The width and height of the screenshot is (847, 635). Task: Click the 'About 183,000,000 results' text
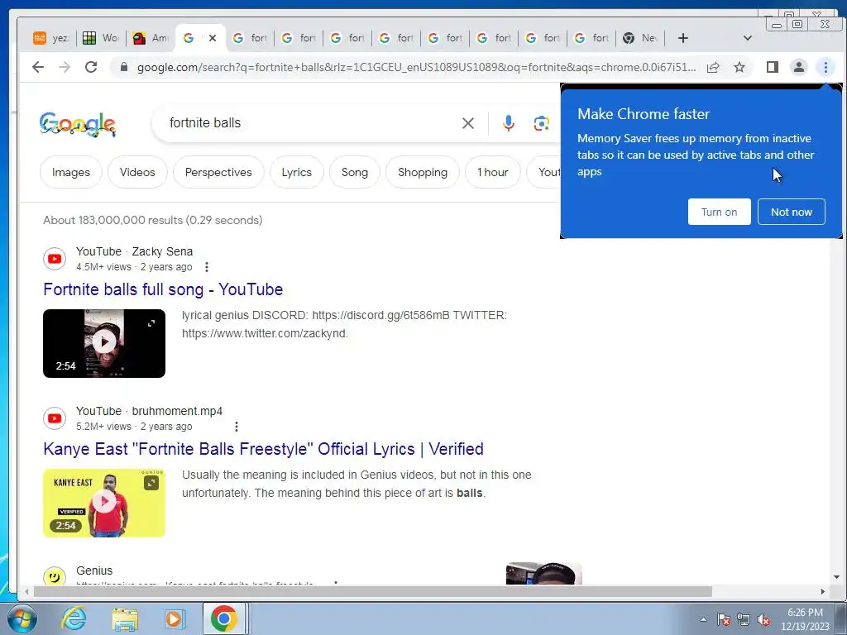tap(153, 220)
